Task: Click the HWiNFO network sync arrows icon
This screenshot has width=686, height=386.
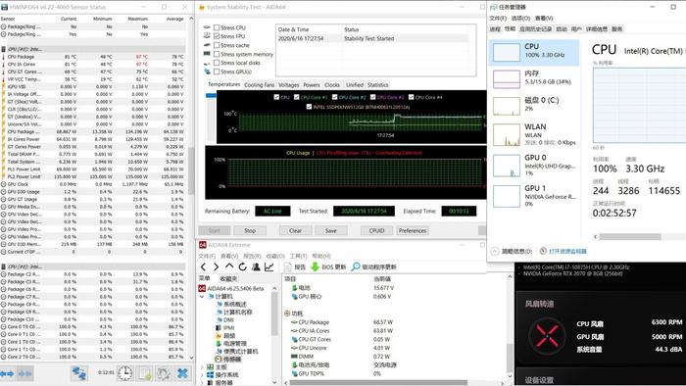Action: (79, 373)
